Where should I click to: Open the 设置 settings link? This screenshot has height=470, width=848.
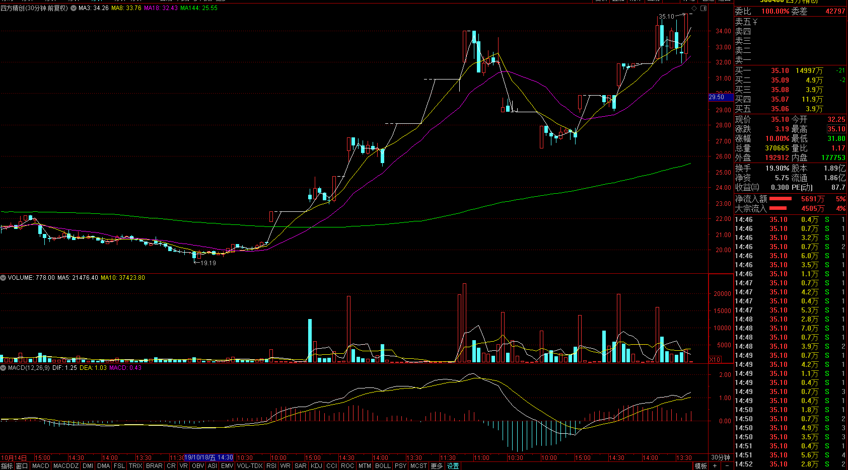click(x=453, y=466)
